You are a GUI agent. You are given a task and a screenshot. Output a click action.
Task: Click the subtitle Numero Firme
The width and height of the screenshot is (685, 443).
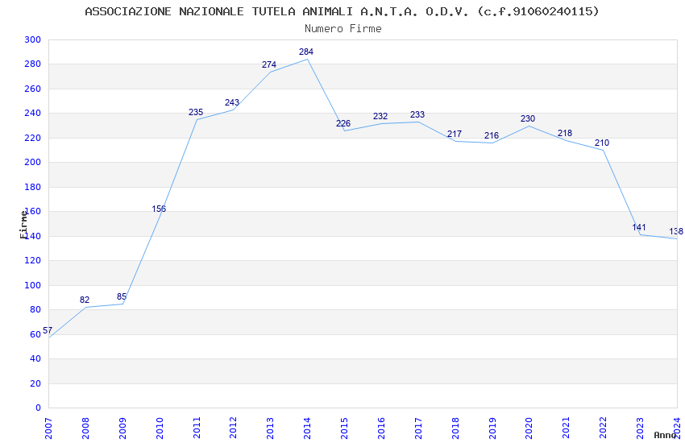point(343,29)
